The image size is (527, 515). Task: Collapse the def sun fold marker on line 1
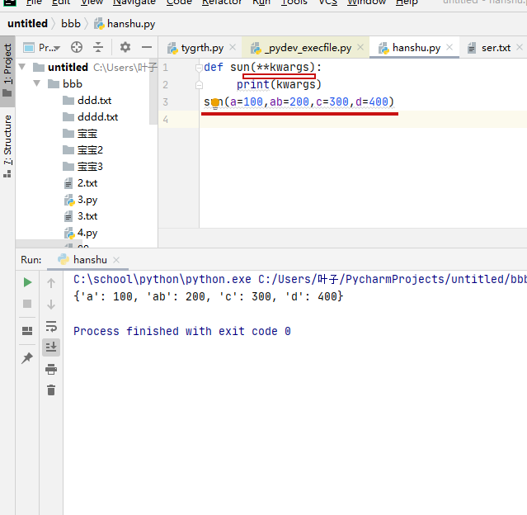199,68
